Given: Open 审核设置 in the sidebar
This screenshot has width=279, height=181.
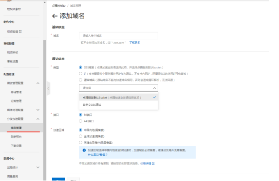Looking at the screenshot, I should pos(13,61).
